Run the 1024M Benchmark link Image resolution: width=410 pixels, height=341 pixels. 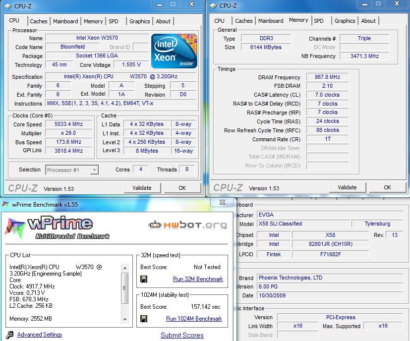coord(194,319)
